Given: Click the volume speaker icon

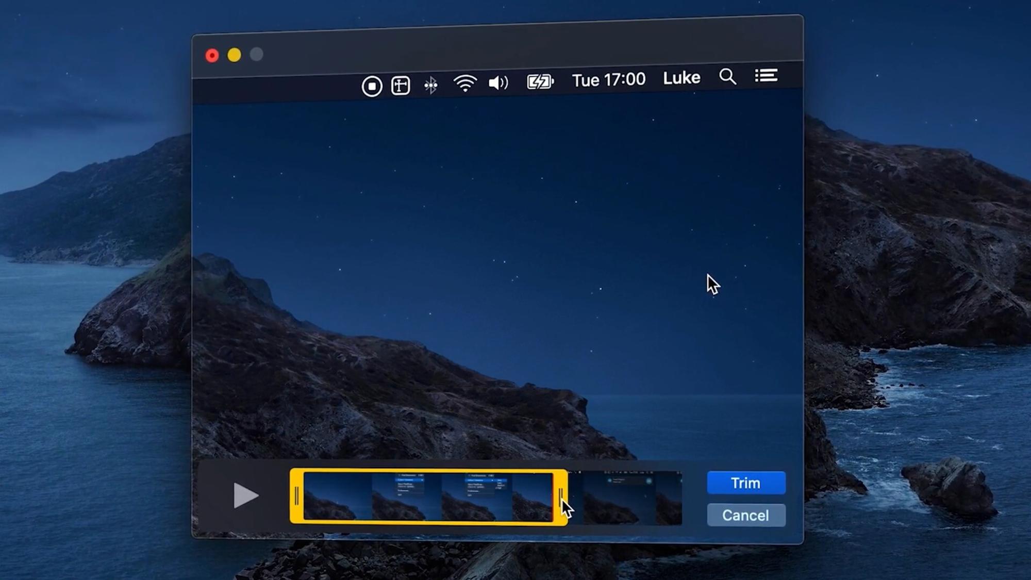Looking at the screenshot, I should tap(498, 82).
